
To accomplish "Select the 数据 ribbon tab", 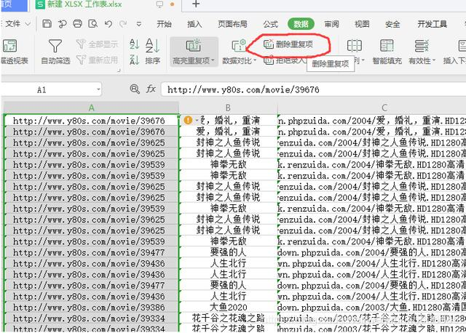I will pyautogui.click(x=301, y=24).
